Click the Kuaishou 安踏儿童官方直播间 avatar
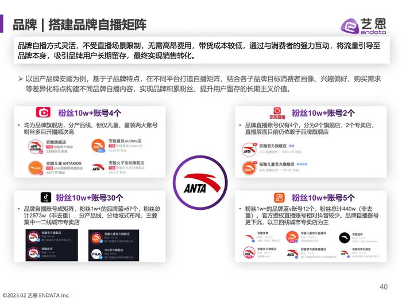The image size is (402, 301). (x=292, y=237)
